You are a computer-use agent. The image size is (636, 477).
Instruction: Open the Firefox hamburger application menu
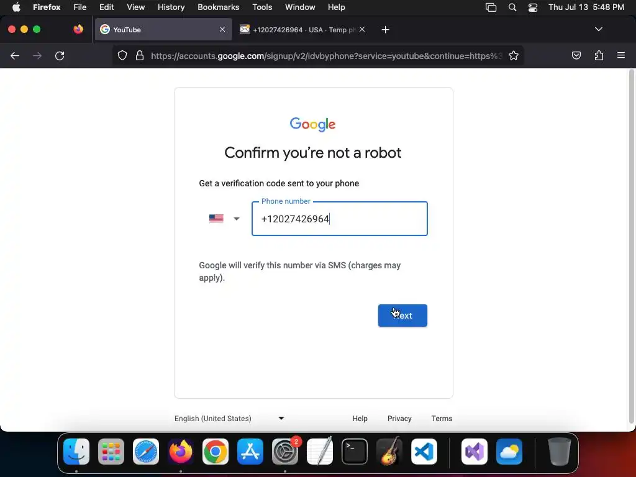(621, 55)
